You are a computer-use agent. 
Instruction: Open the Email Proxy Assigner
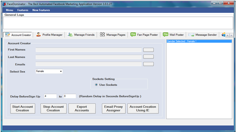tap(114, 108)
